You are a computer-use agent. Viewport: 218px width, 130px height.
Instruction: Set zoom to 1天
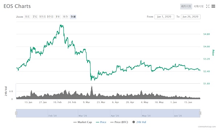click(27, 17)
